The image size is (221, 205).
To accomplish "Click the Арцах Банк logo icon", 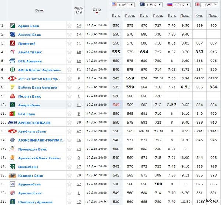I will tap(13, 26).
